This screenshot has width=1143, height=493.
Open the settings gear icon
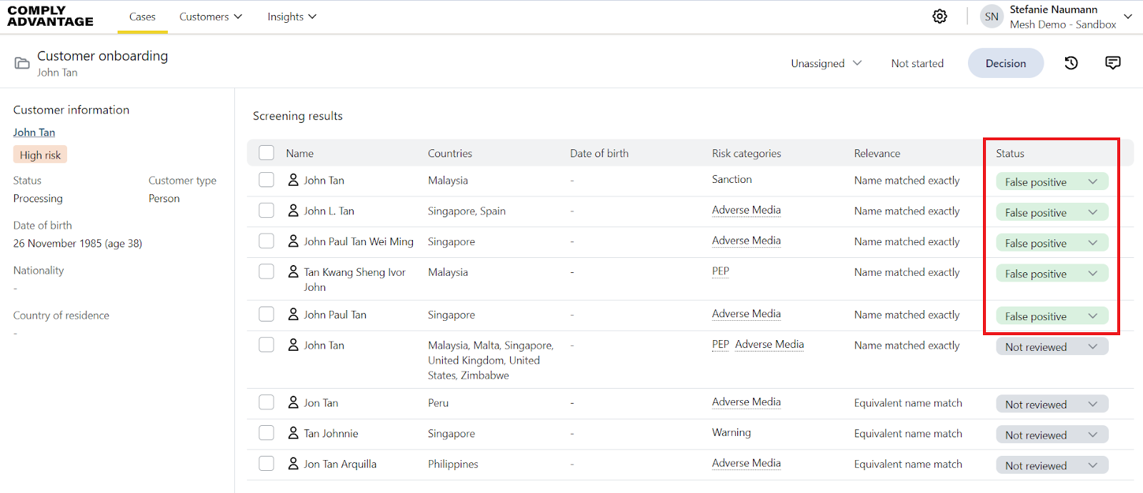939,16
